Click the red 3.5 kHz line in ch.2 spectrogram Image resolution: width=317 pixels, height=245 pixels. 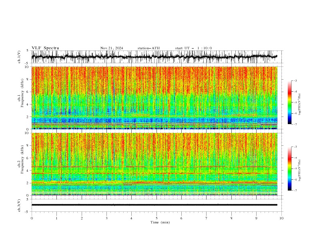[154, 173]
